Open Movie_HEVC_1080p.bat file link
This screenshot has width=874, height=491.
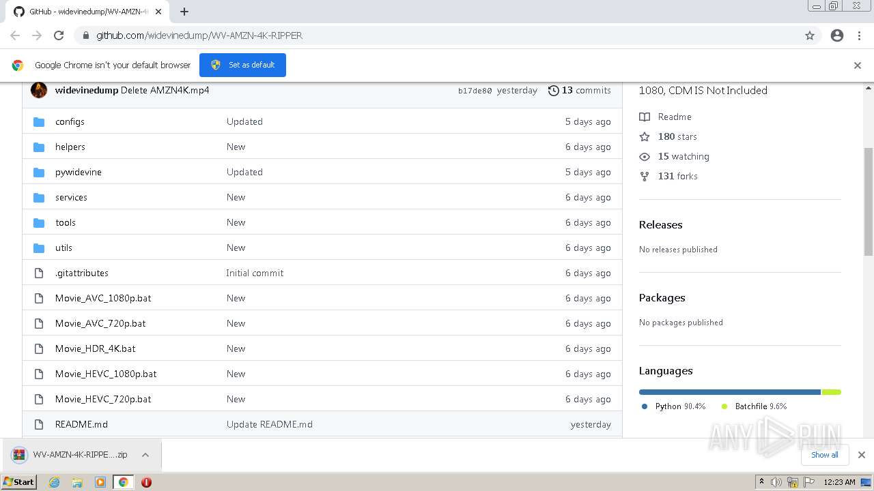click(x=106, y=374)
